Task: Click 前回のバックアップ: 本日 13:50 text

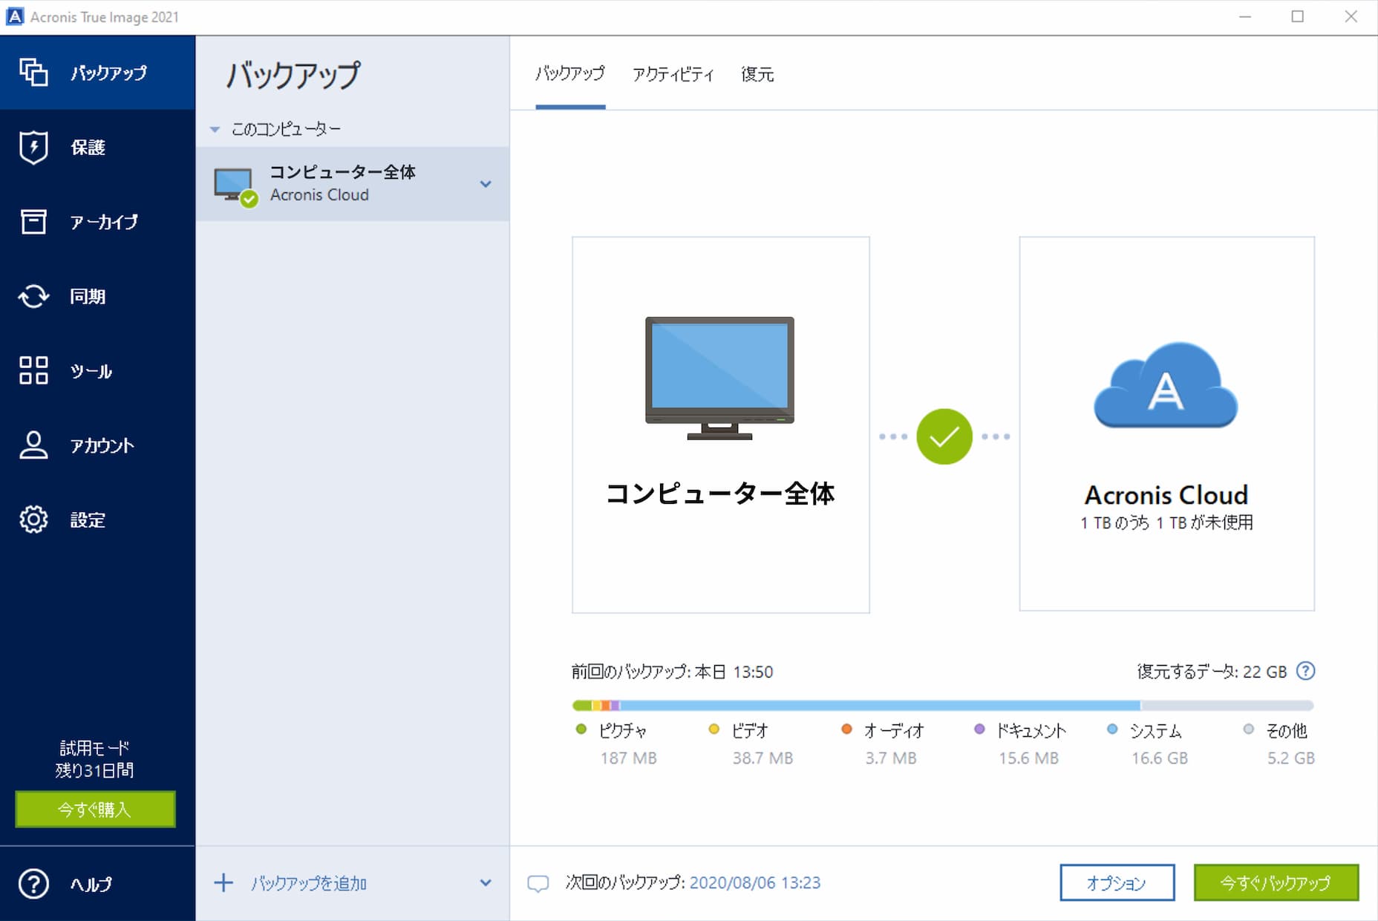Action: (672, 672)
